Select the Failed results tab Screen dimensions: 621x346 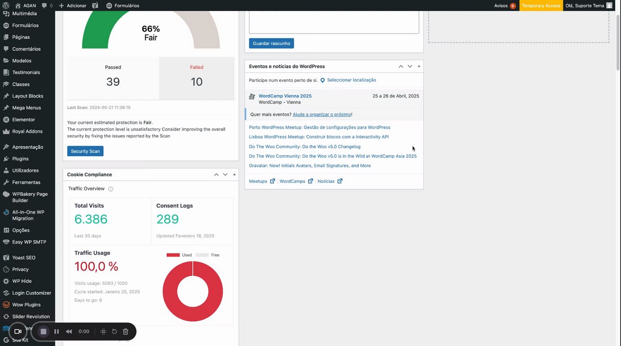(197, 78)
